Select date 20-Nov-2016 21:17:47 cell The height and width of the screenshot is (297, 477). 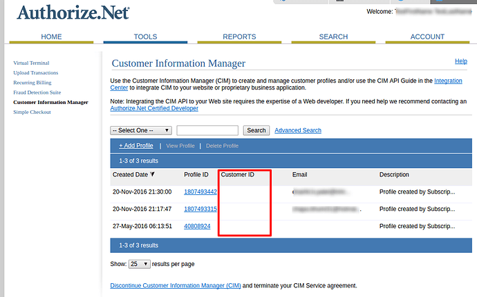point(142,209)
